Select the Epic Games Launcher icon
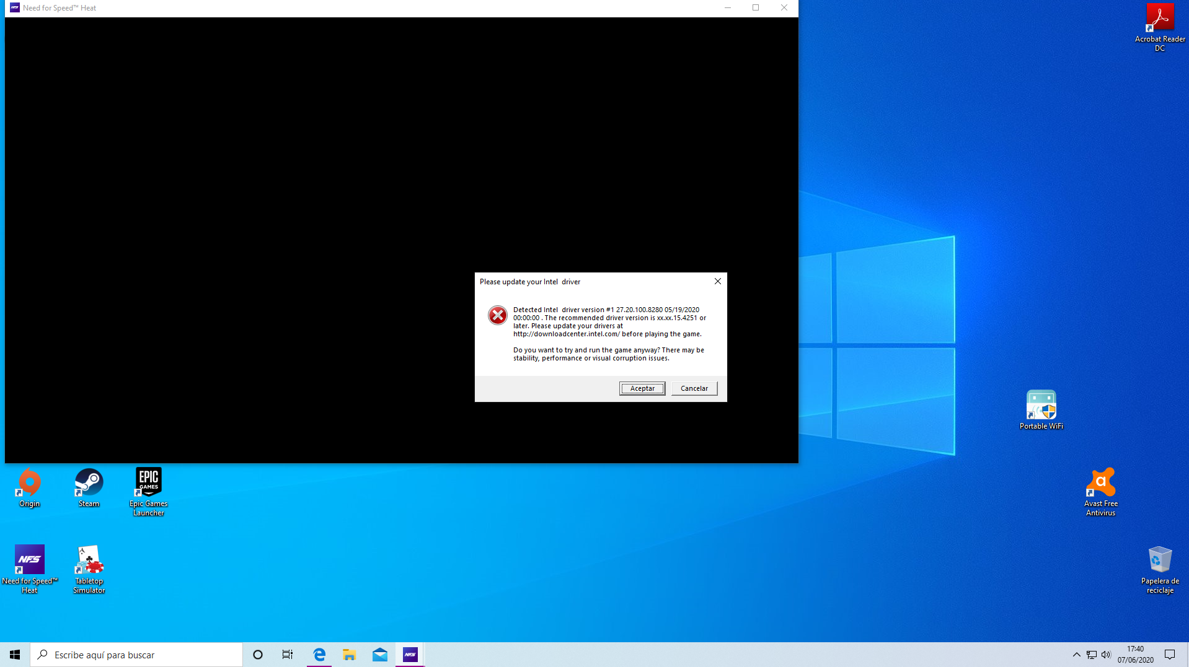This screenshot has width=1189, height=667. click(x=148, y=490)
